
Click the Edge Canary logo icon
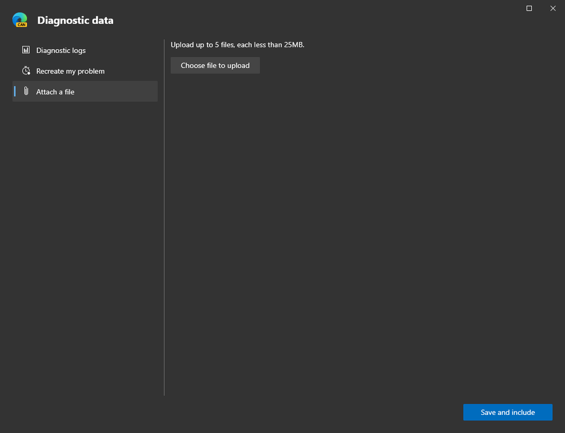[20, 20]
